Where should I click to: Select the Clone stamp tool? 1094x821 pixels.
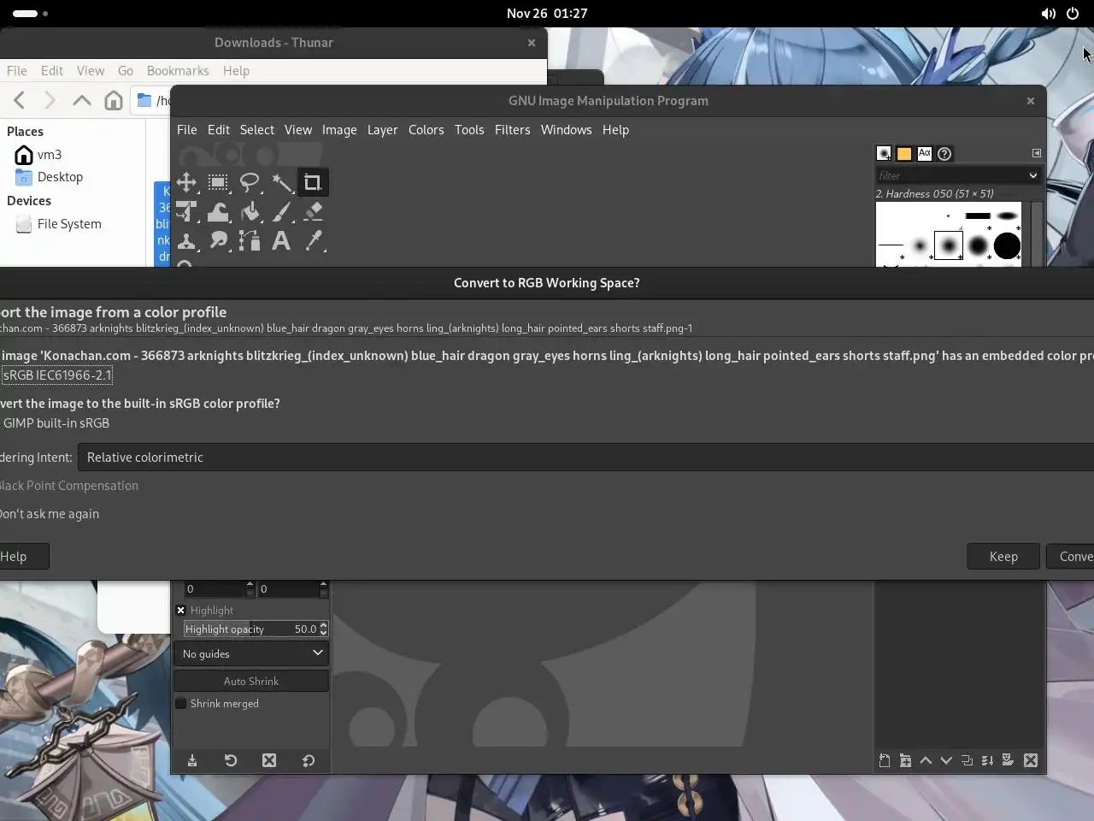(x=186, y=241)
